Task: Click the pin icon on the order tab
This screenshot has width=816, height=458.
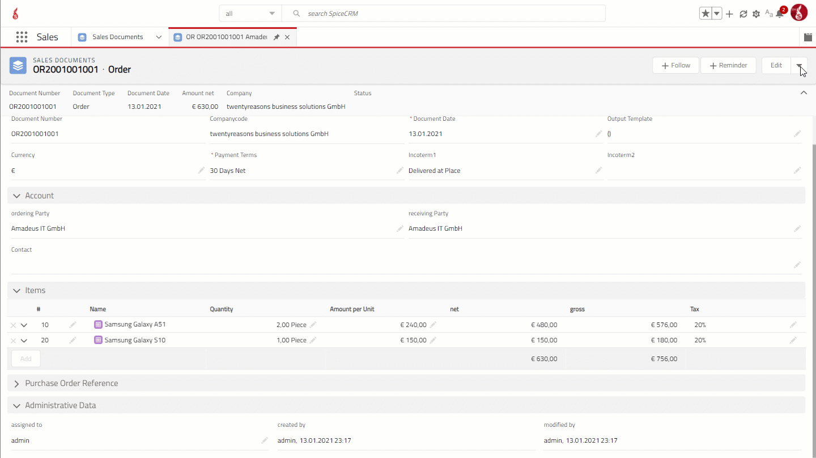Action: point(277,37)
